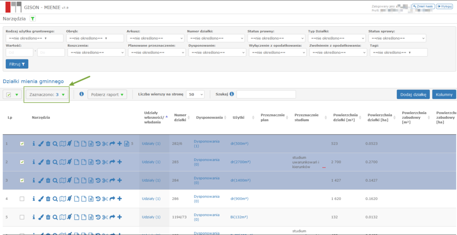Screen dimensions: 457x235
Task: Tick the checkbox for row 4
Action: pos(22,199)
